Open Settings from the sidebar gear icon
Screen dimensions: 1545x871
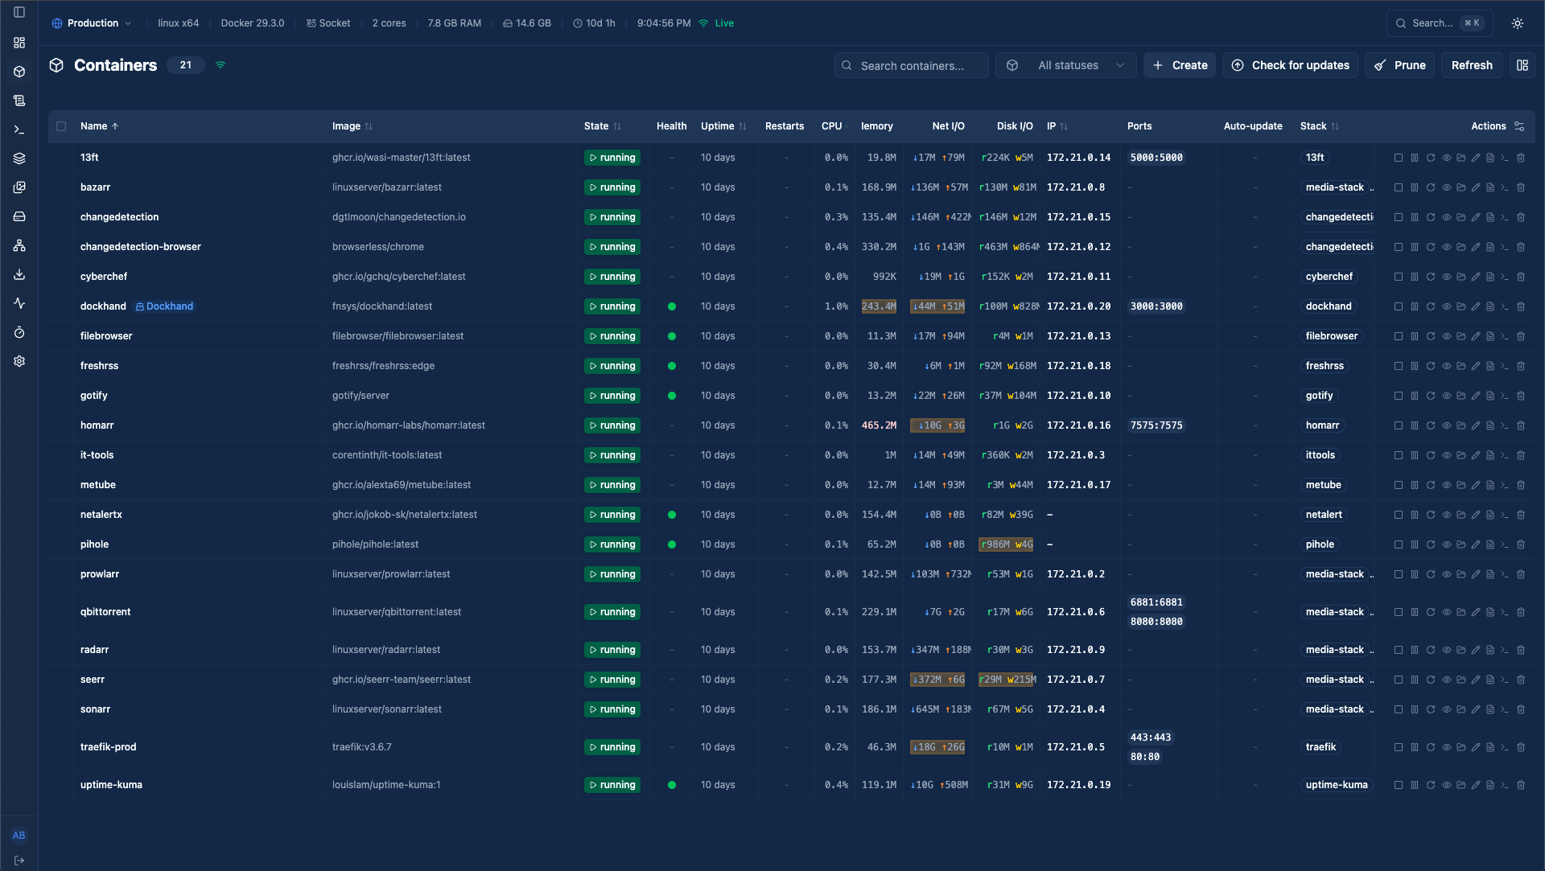(x=19, y=362)
